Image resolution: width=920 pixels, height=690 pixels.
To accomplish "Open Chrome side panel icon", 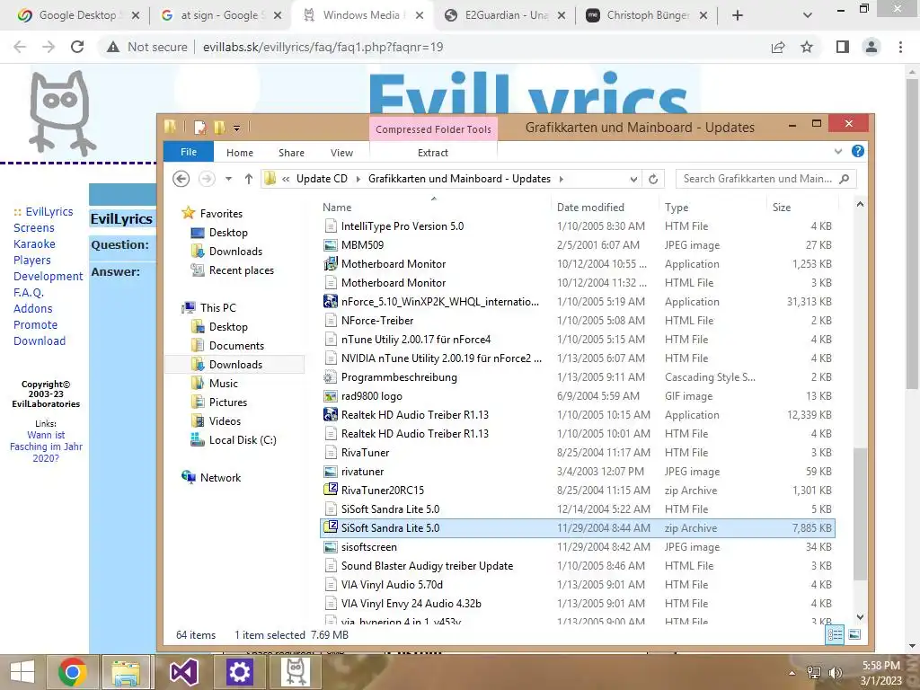I will [843, 47].
